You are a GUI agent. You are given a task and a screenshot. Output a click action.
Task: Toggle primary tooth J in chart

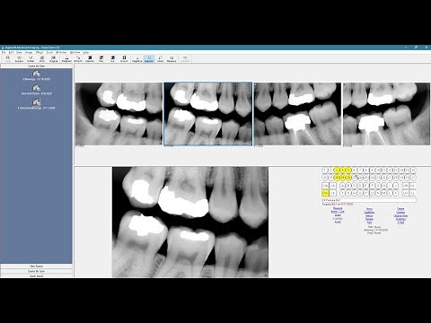click(x=396, y=186)
